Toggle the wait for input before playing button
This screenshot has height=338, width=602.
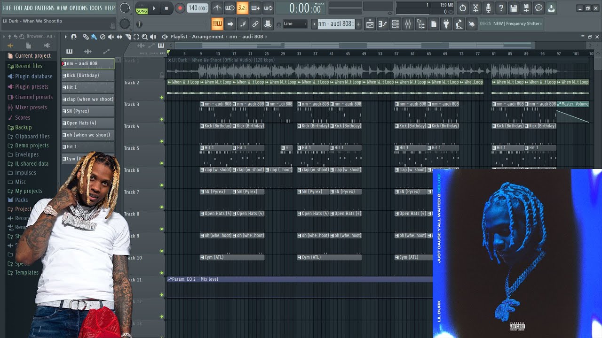(x=230, y=8)
